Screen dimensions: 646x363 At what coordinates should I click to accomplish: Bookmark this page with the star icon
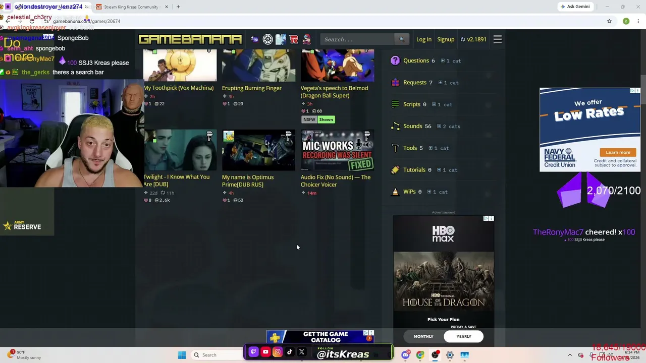(x=609, y=21)
